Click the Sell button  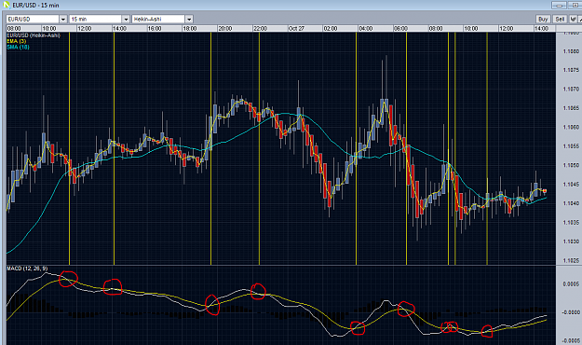pyautogui.click(x=560, y=19)
